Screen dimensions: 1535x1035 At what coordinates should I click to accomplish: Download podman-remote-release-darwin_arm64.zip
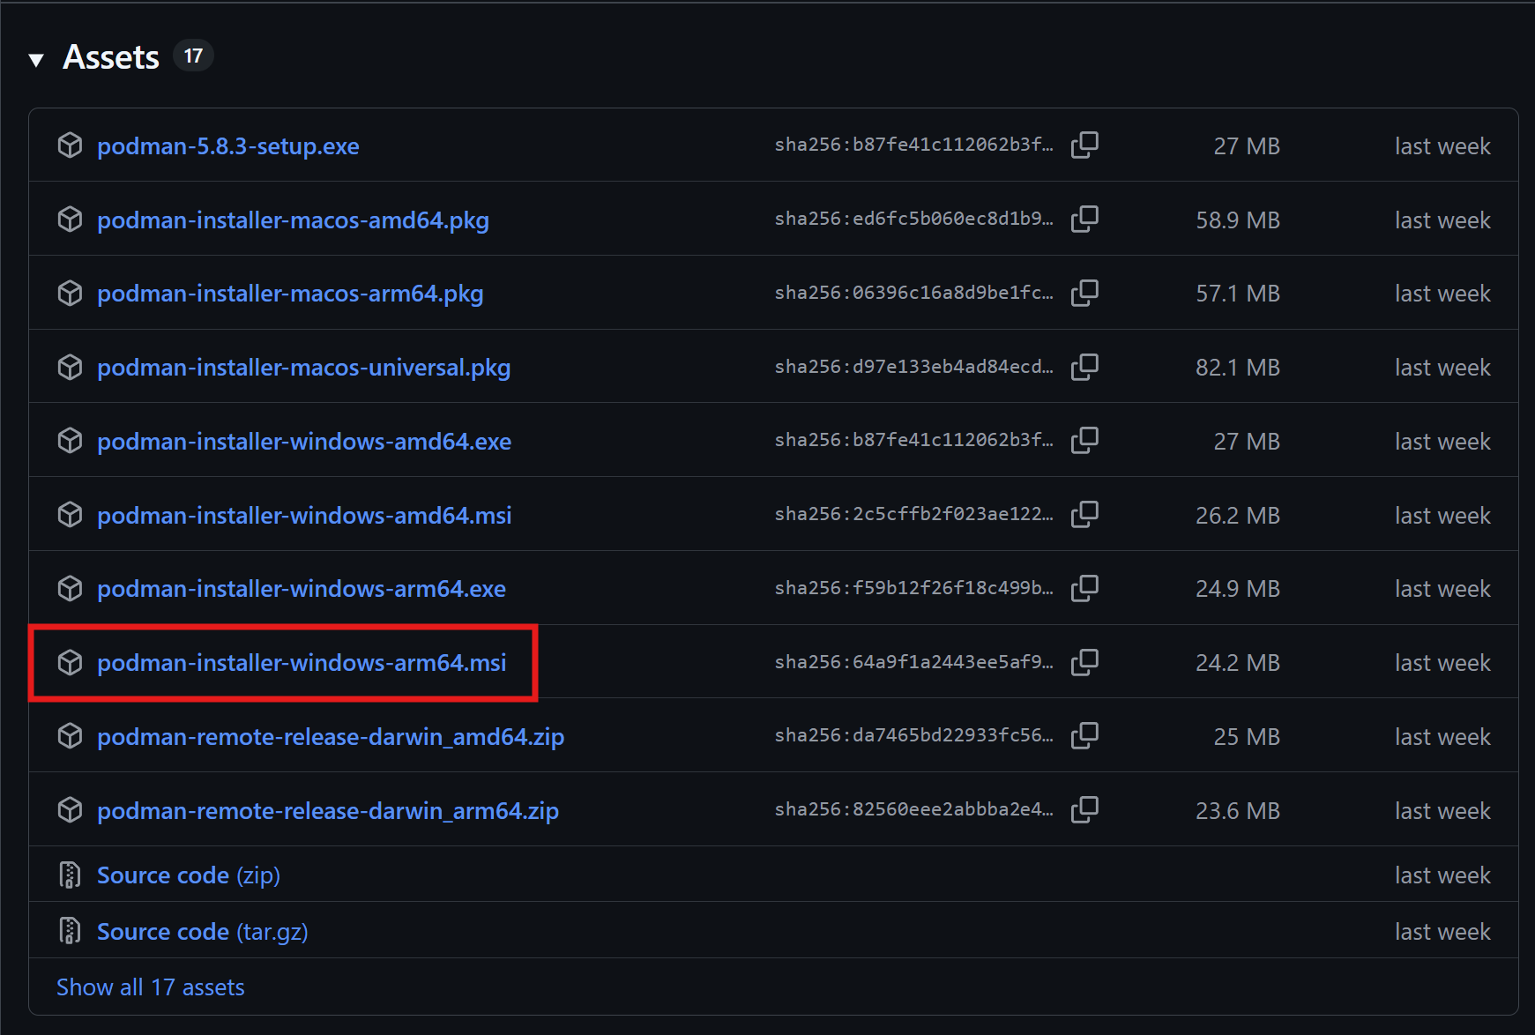(x=328, y=811)
